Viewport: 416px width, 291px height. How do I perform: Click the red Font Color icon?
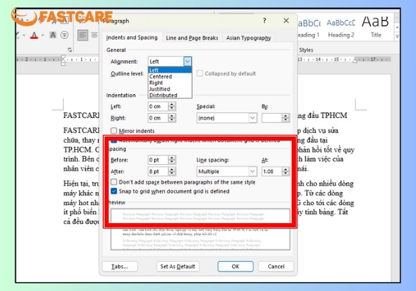pos(34,35)
